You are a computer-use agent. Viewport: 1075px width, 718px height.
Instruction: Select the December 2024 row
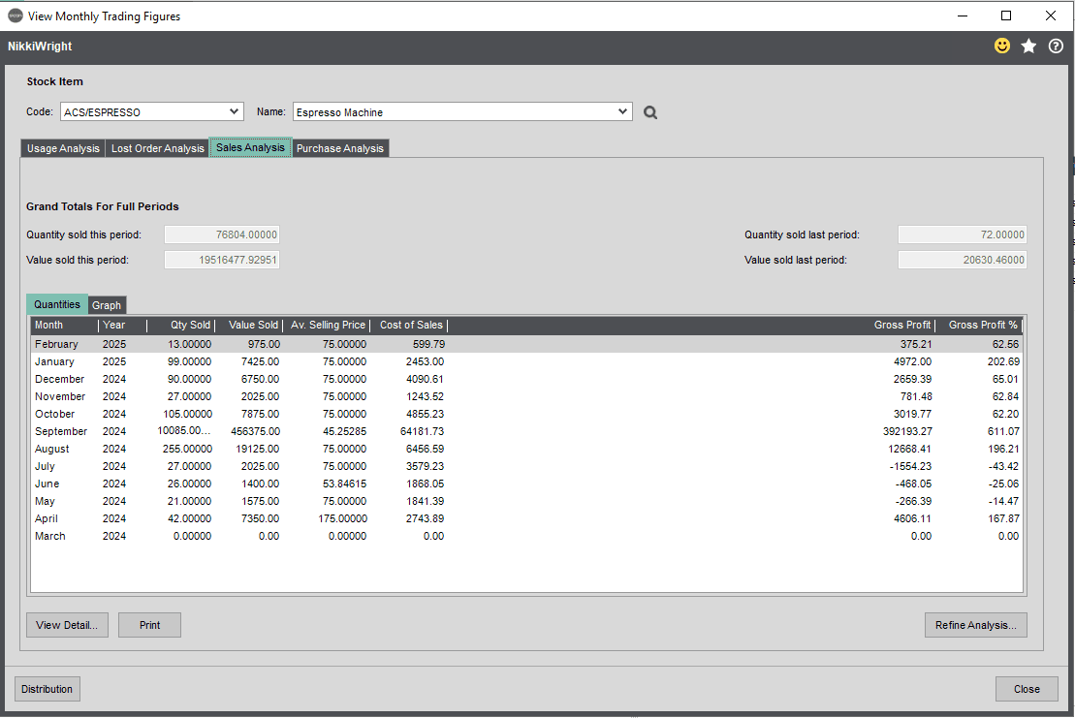click(x=526, y=379)
